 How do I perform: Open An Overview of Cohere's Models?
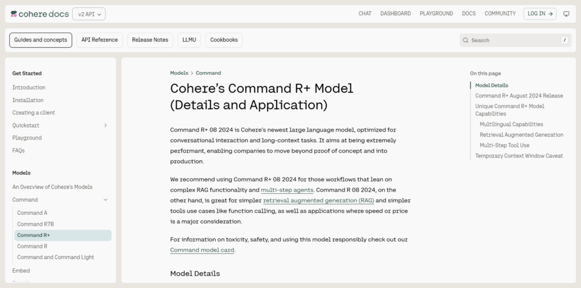(x=52, y=187)
